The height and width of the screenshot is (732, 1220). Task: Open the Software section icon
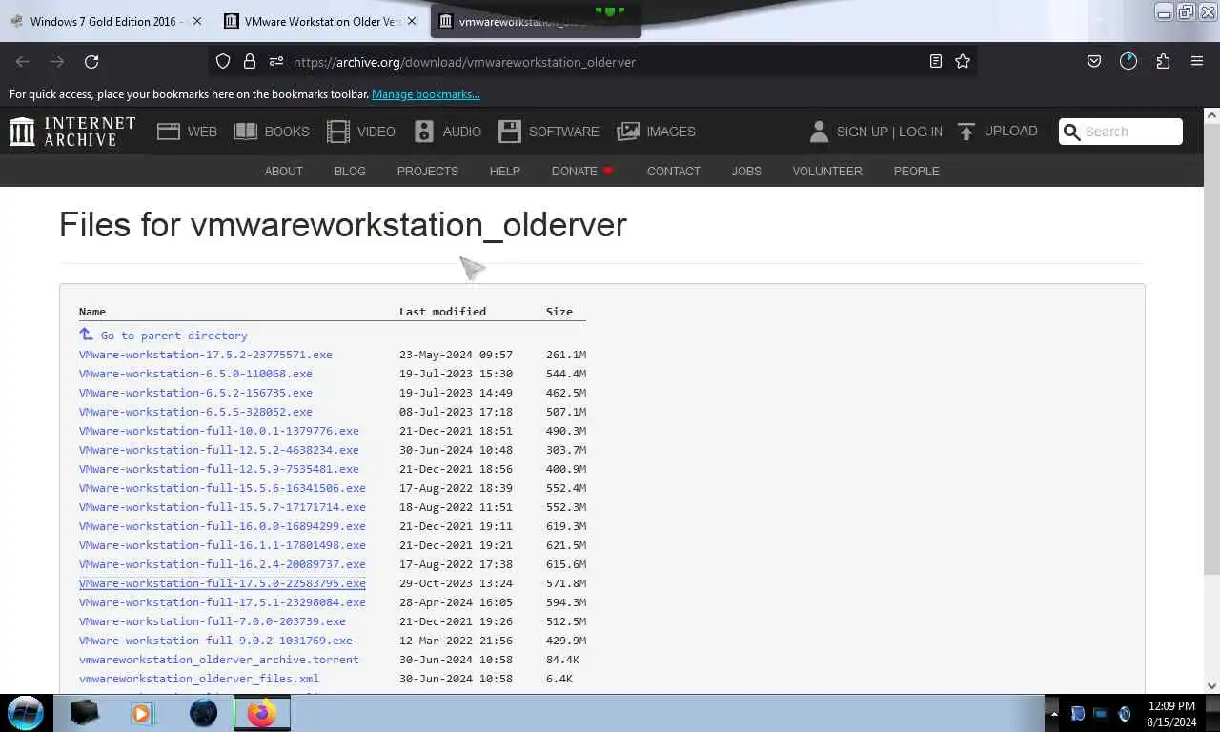pos(510,132)
